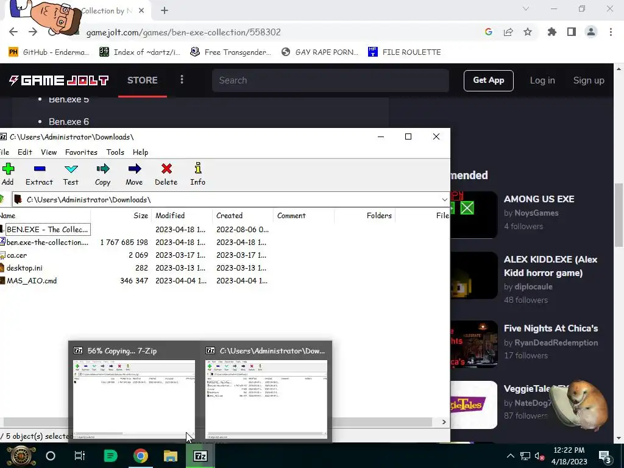Toggle Chrome side panel icon
This screenshot has width=624, height=468.
(572, 32)
